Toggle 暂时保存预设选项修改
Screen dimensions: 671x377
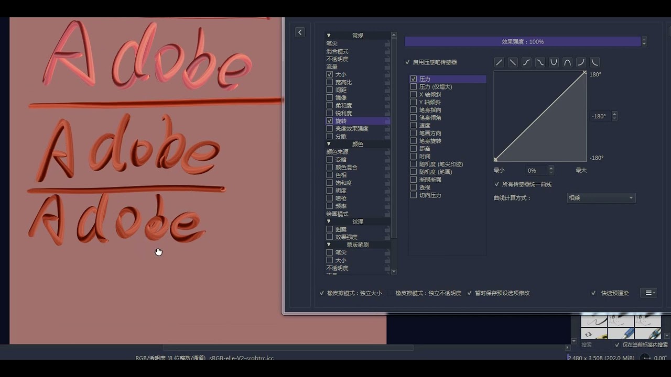point(499,293)
